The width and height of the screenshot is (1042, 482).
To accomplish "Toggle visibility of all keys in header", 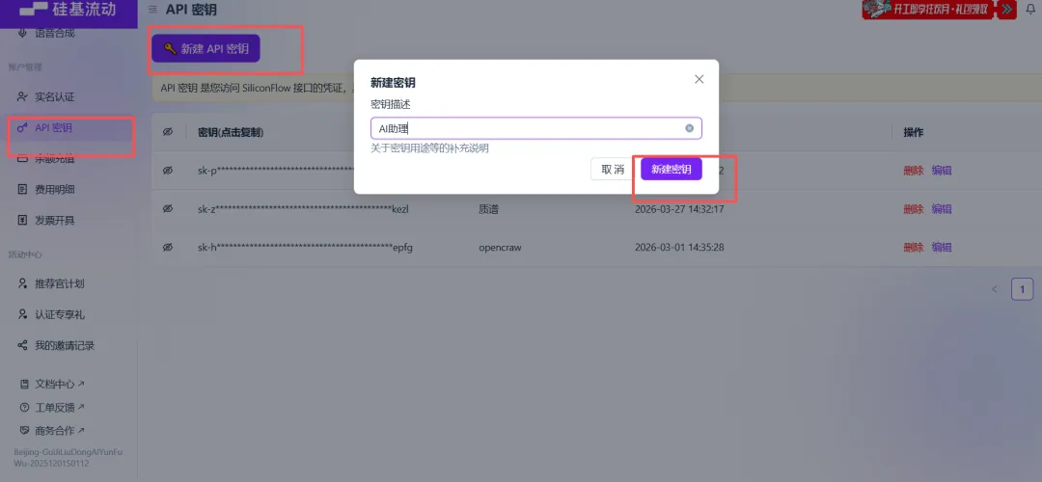I will 168,132.
